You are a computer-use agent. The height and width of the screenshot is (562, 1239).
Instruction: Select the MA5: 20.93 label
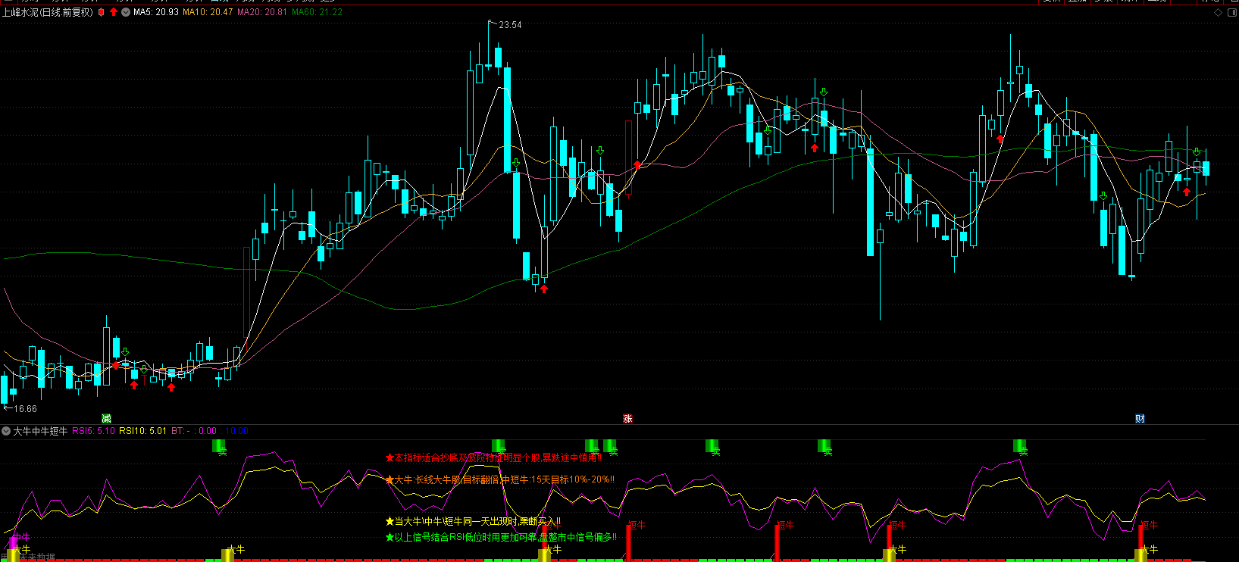coord(156,12)
